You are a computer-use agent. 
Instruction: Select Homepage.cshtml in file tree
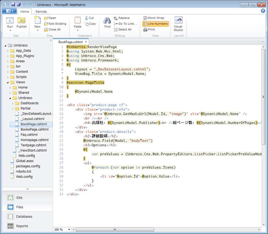[x=34, y=140]
